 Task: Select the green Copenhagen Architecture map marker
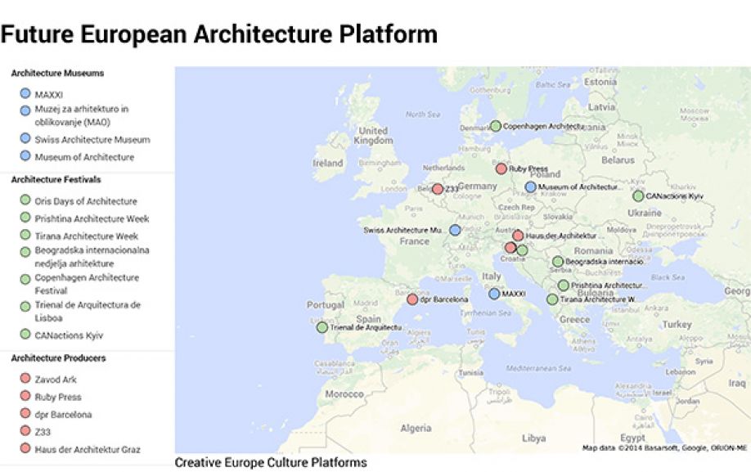click(496, 126)
